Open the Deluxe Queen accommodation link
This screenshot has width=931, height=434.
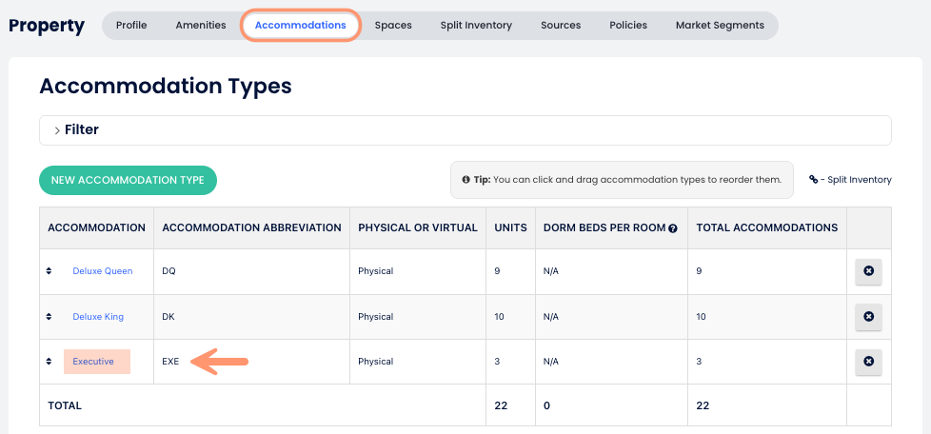(x=102, y=271)
